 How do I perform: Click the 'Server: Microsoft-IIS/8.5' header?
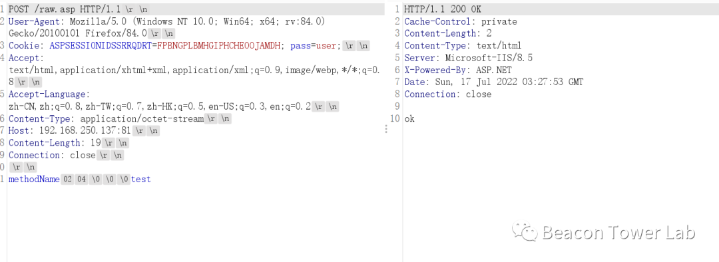[x=468, y=58]
